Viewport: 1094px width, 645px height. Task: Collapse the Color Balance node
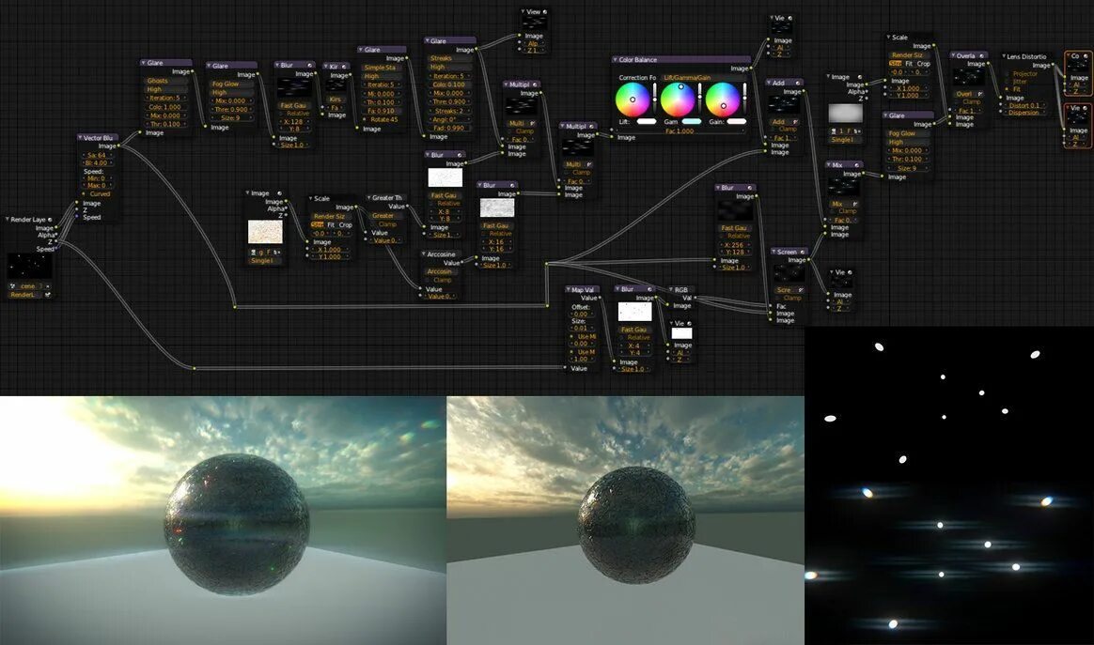click(x=616, y=60)
